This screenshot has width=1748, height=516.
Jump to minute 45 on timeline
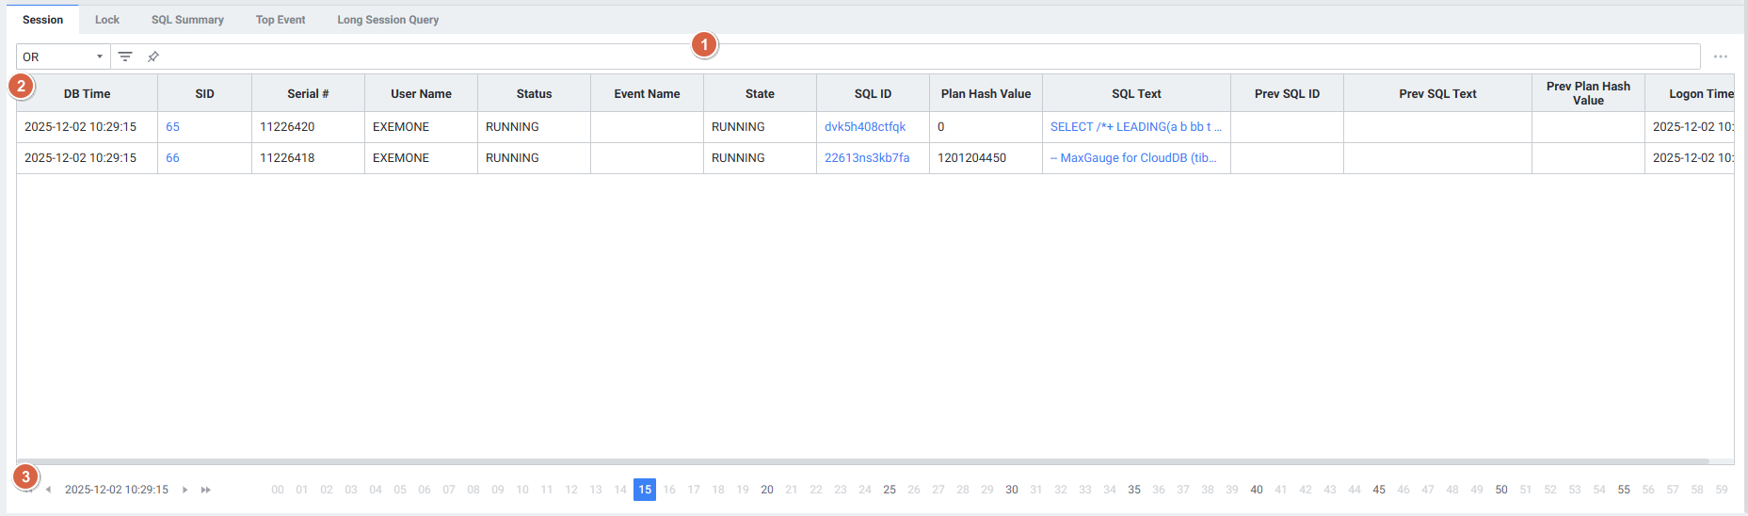tap(1379, 490)
